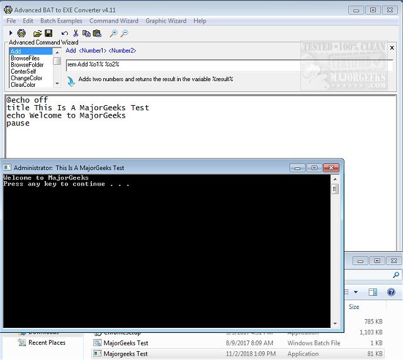The width and height of the screenshot is (403, 360).
Task: Select ChangeColor in the command list
Action: 31,78
